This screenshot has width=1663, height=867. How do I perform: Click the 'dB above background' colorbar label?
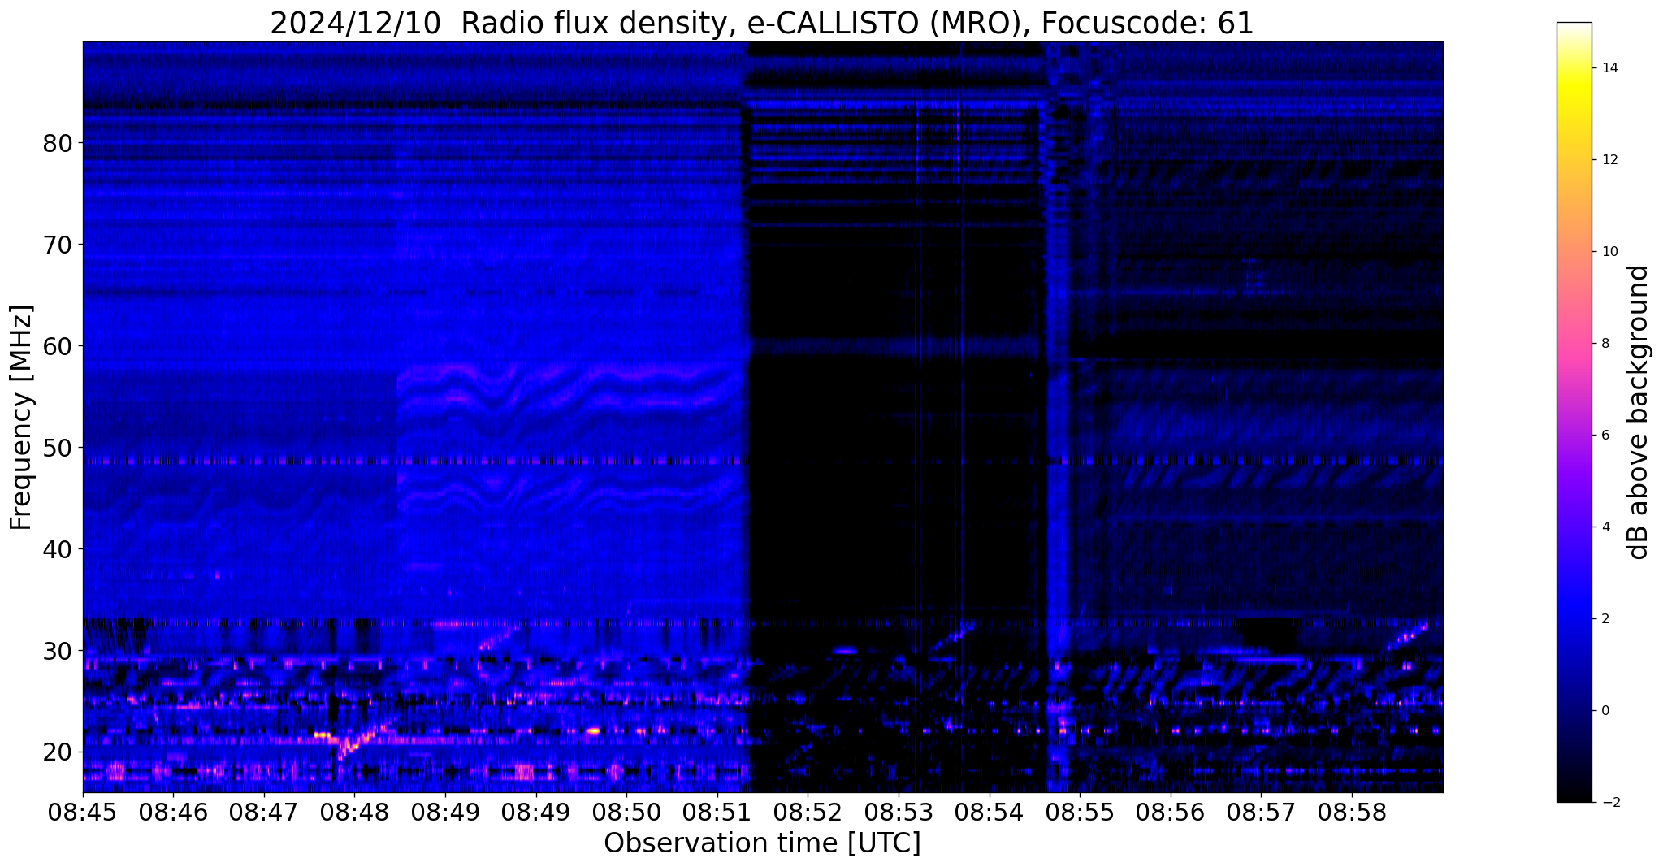pyautogui.click(x=1638, y=412)
